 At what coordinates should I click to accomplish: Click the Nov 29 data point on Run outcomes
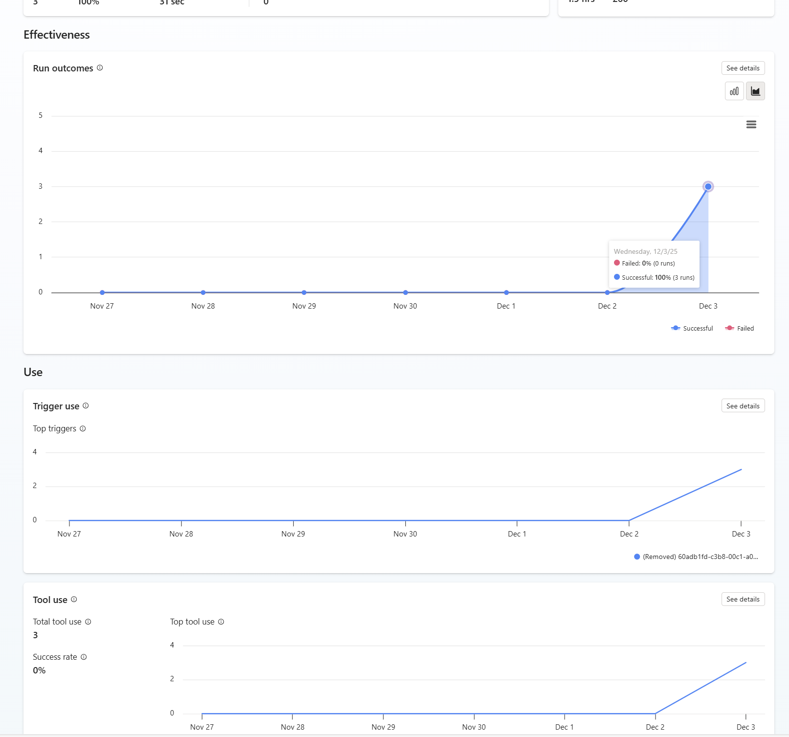(304, 292)
